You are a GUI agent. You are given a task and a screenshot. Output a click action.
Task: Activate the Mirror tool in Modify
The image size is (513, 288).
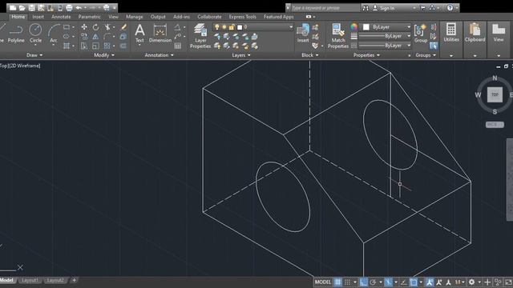[95, 37]
